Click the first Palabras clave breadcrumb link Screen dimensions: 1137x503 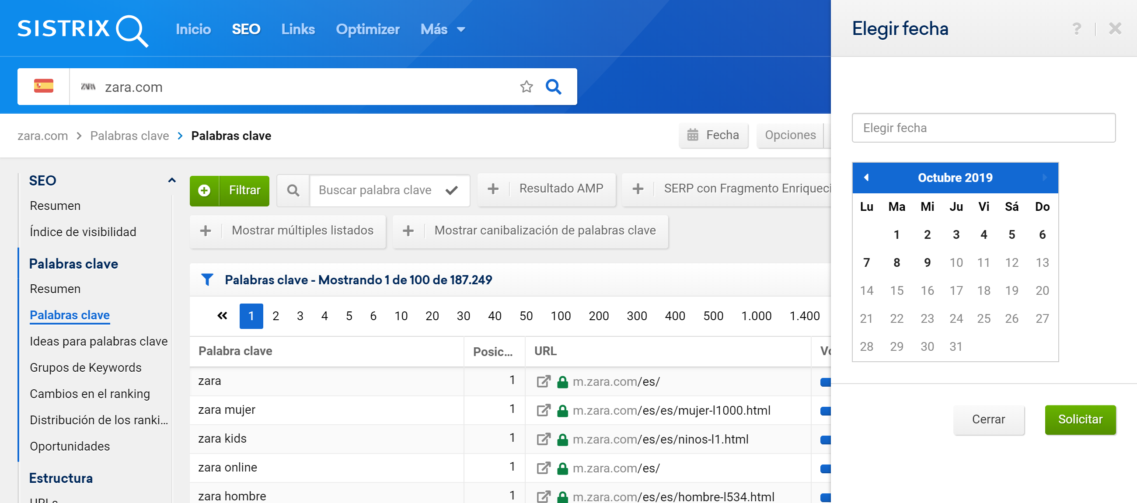coord(130,136)
